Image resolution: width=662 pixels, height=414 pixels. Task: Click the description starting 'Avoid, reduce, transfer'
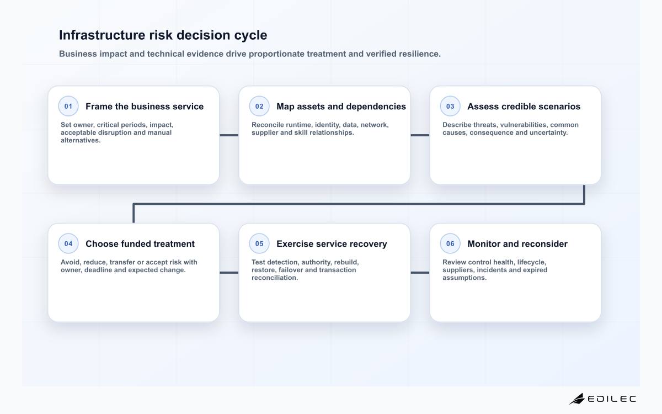(x=129, y=266)
